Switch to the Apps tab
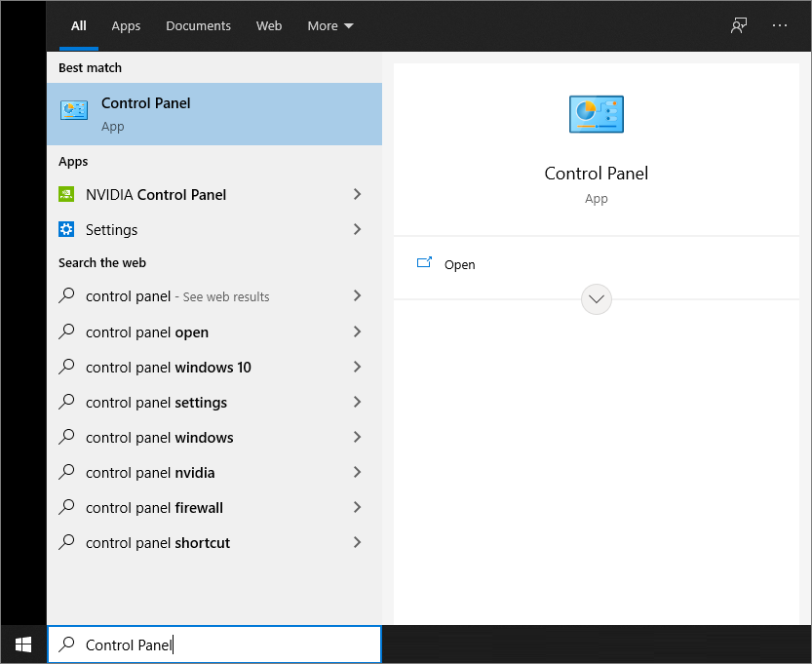This screenshot has width=812, height=664. (x=126, y=26)
